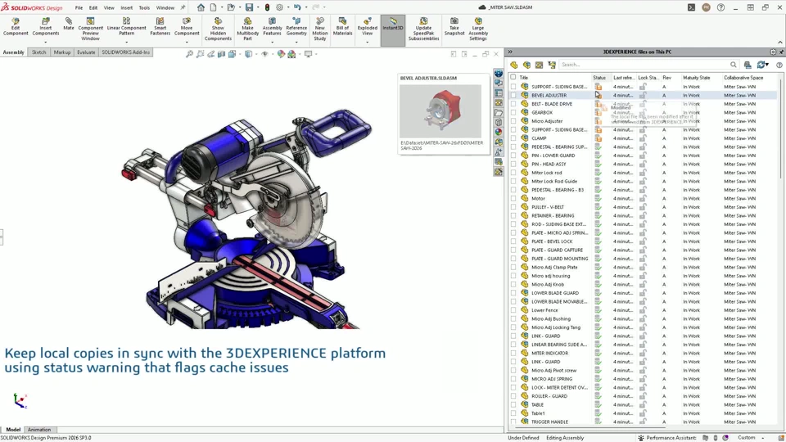Click the file list vertical scrollbar
Viewport: 786px width, 442px height.
coord(780,128)
